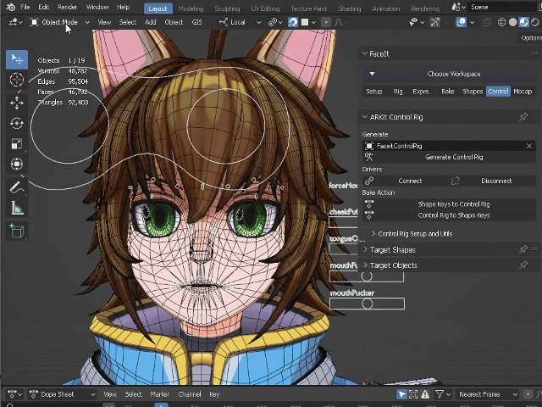Image resolution: width=542 pixels, height=407 pixels.
Task: Open the Help menu
Action: (x=123, y=7)
